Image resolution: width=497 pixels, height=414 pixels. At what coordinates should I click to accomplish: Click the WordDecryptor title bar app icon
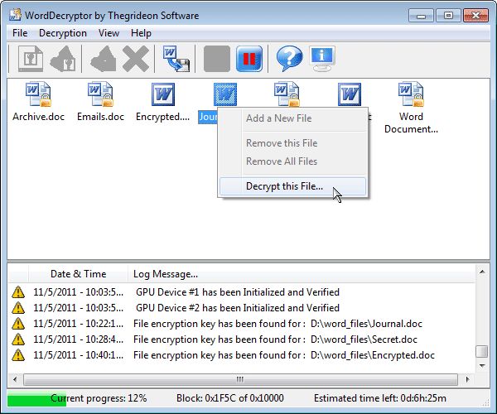pos(15,15)
